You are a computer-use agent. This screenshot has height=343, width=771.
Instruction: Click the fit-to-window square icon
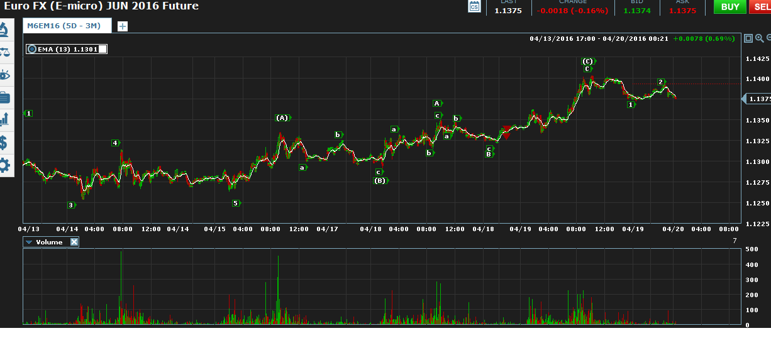click(x=748, y=38)
